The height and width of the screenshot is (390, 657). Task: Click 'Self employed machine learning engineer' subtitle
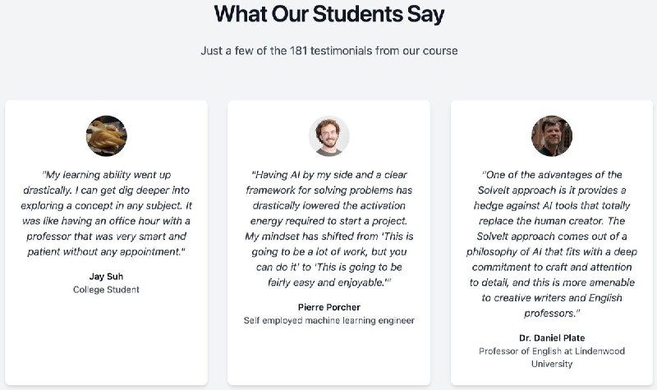pyautogui.click(x=328, y=320)
